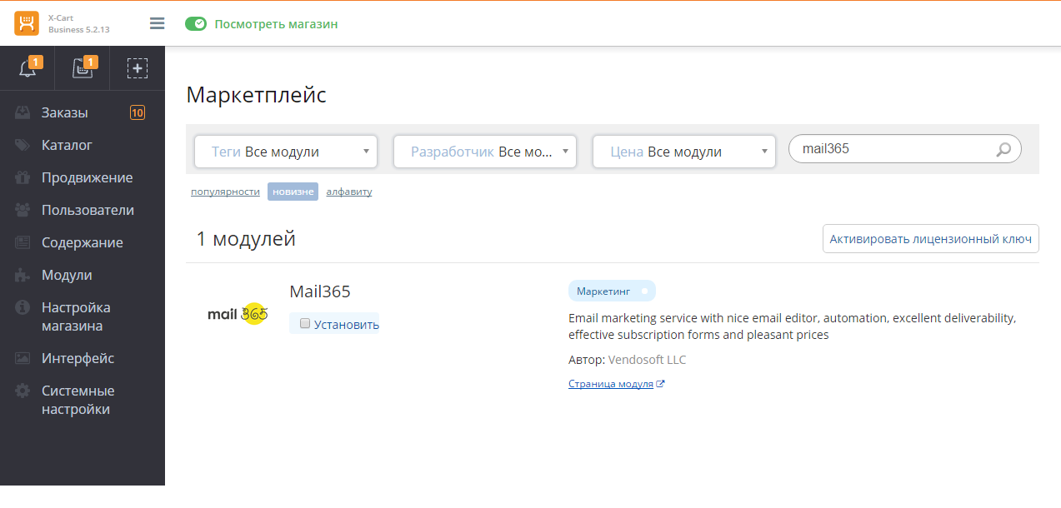Viewport: 1061px width, 508px height.
Task: Click the Маркетинг tag label
Action: [x=603, y=291]
